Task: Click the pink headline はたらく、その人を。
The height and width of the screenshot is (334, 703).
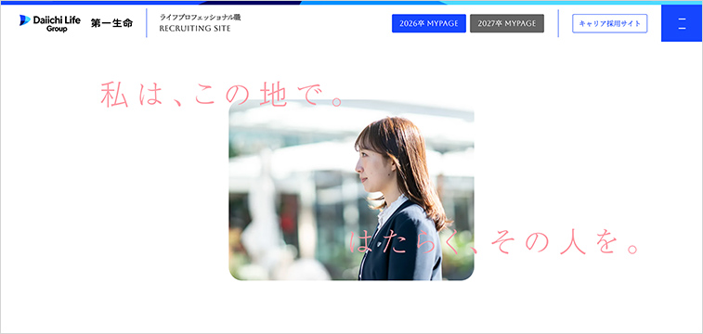Action: pyautogui.click(x=494, y=242)
